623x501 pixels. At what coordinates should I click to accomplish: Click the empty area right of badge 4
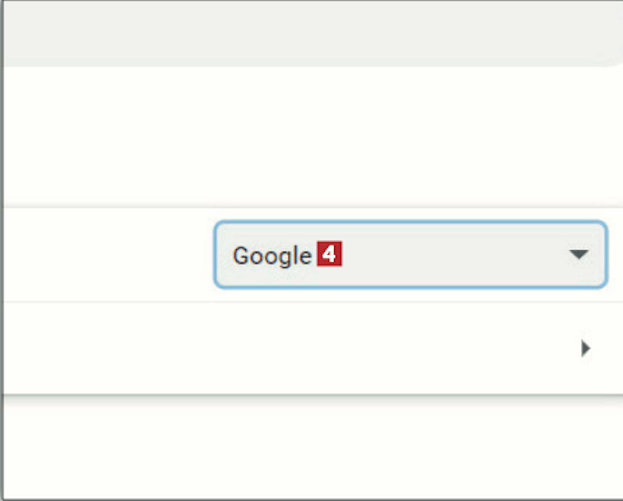455,254
